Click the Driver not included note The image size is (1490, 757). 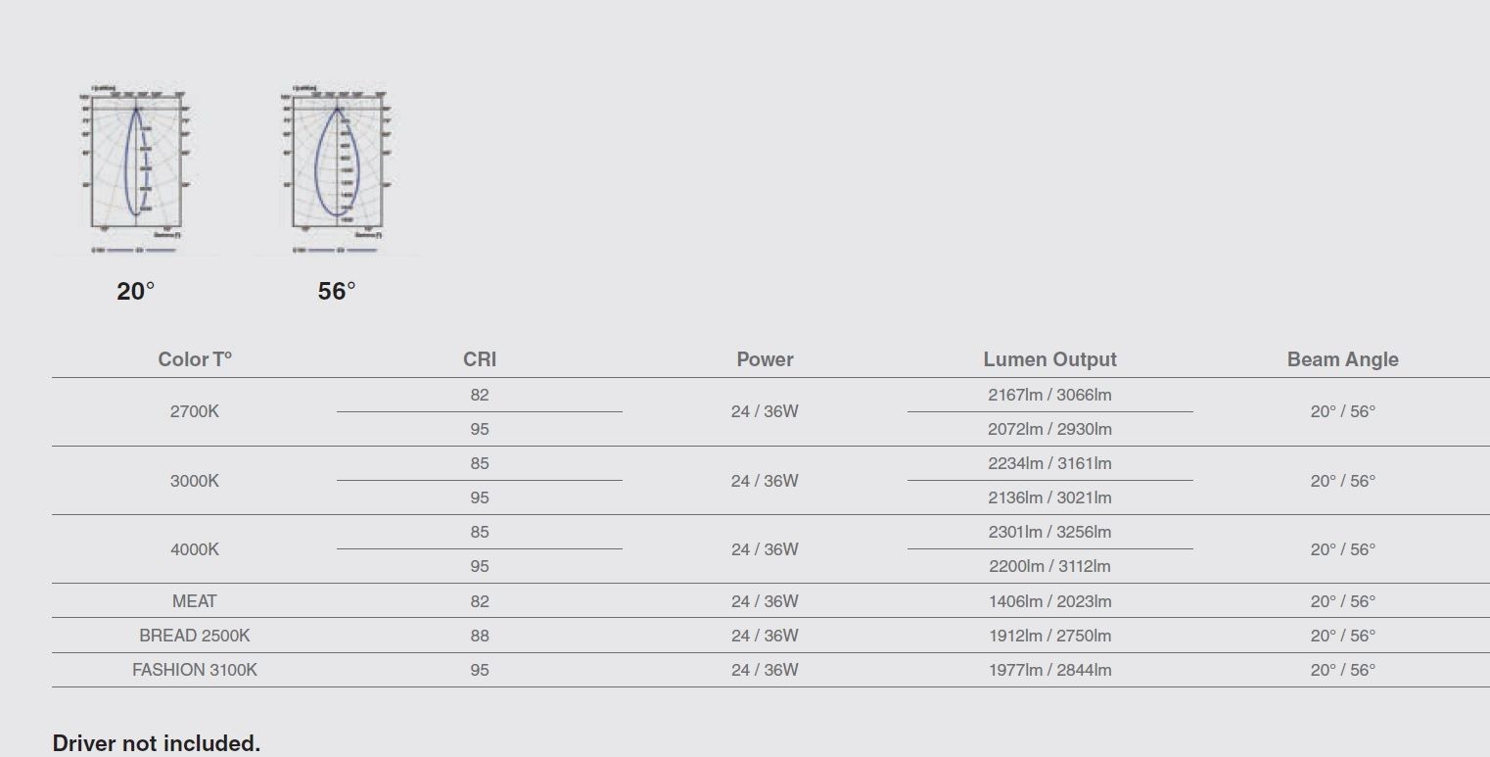[x=157, y=743]
